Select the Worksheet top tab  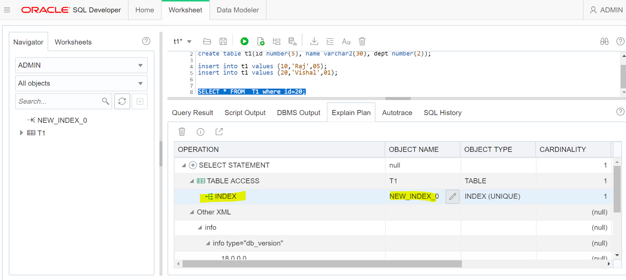(185, 10)
